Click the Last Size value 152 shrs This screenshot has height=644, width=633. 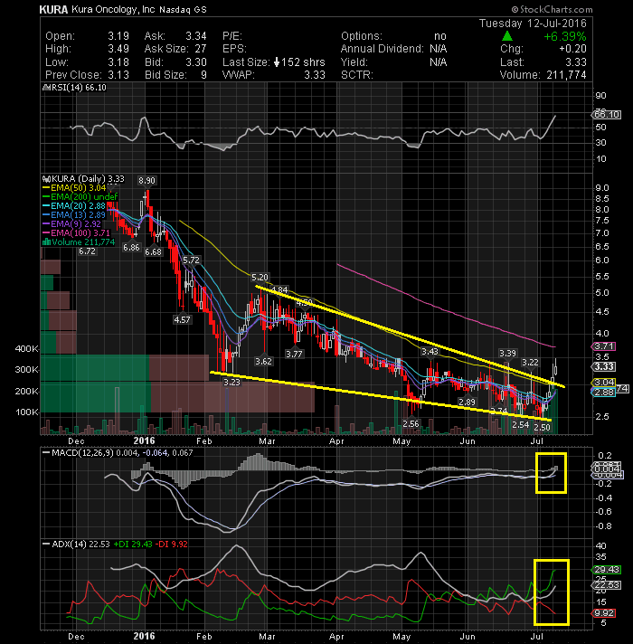tap(303, 62)
